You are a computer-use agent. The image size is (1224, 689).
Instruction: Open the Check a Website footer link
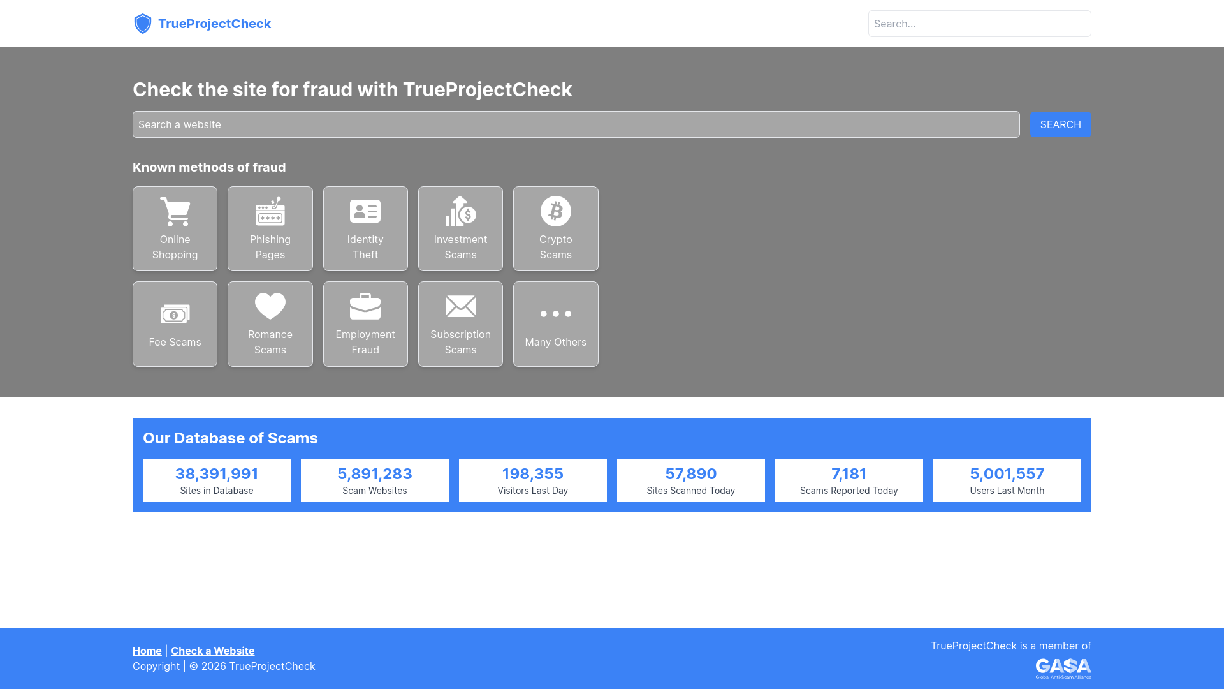pos(213,651)
